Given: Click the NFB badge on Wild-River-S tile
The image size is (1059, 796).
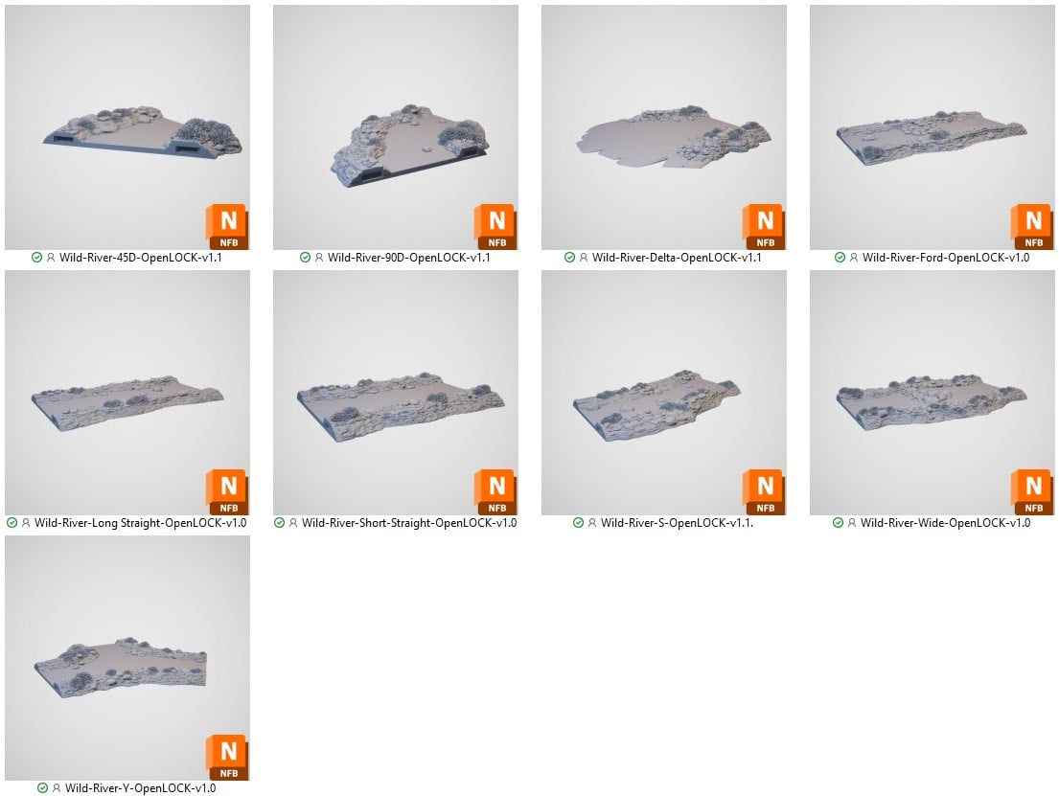Looking at the screenshot, I should [x=764, y=492].
